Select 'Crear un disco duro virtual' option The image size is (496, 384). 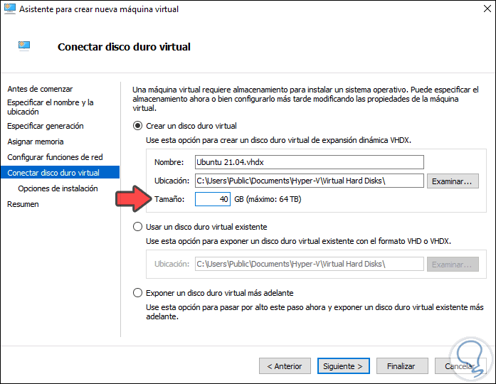138,125
